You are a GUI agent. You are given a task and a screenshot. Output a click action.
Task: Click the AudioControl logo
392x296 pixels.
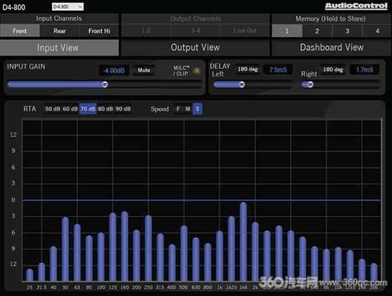point(356,6)
